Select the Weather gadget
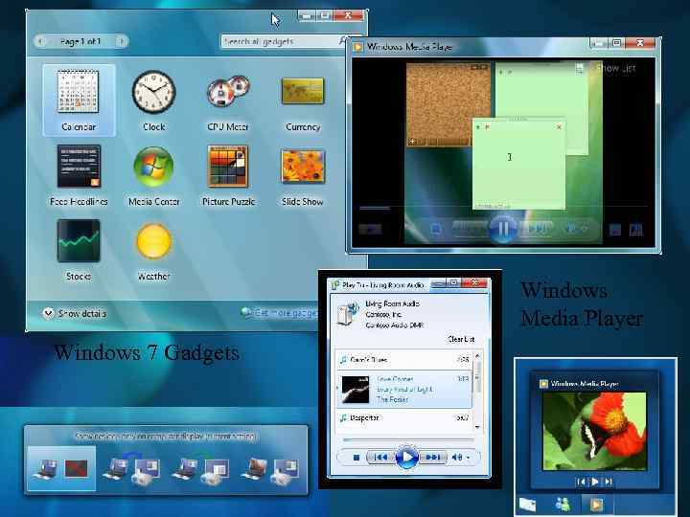 [x=153, y=250]
